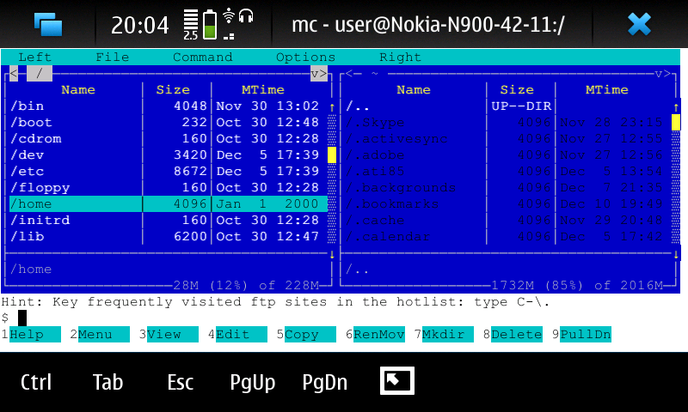
Task: Sort left panel by MTime header
Action: tap(263, 90)
